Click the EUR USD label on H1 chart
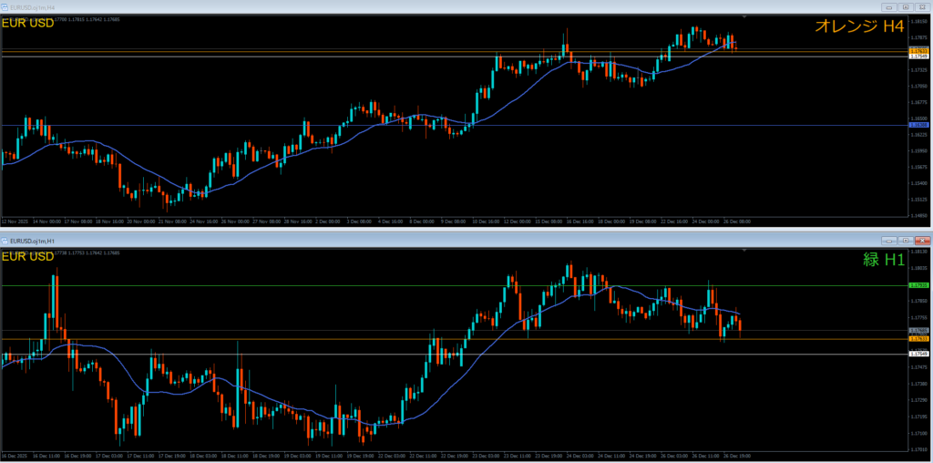This screenshot has height=463, width=933. [27, 256]
